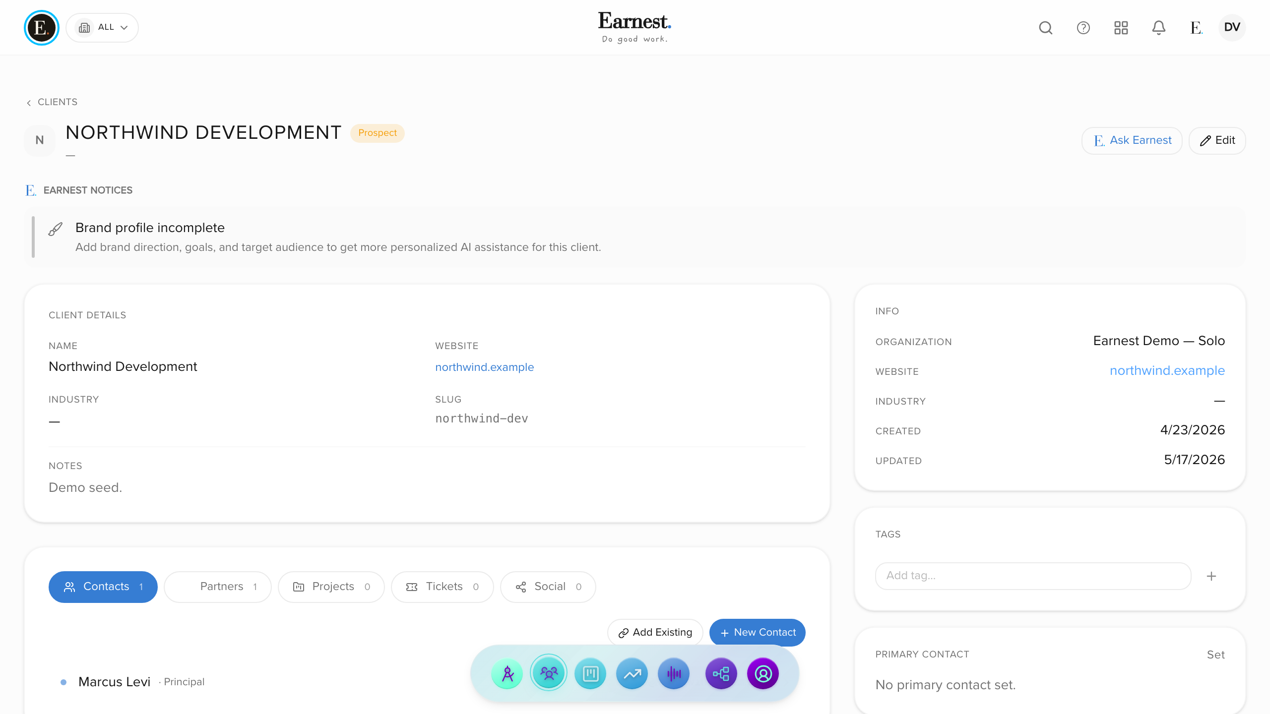Click the northwind-dev slug value

coord(481,418)
